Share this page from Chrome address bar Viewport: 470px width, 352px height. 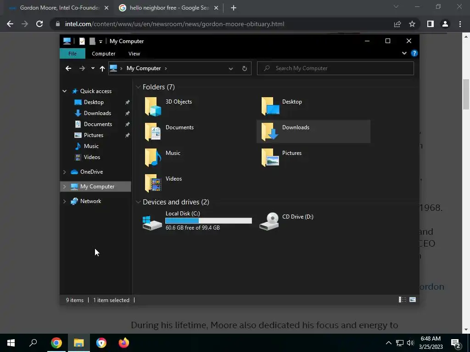[397, 24]
